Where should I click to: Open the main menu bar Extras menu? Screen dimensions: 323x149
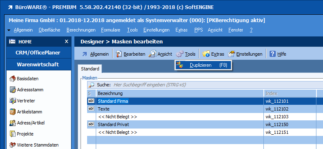tap(182, 30)
